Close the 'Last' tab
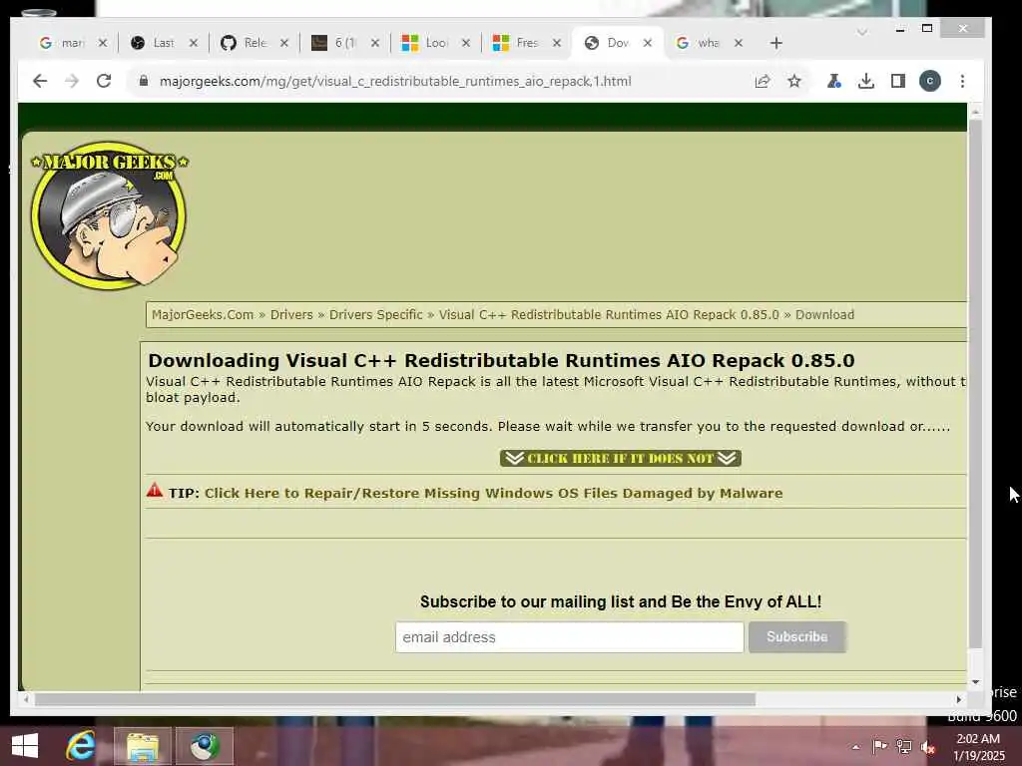 [193, 43]
